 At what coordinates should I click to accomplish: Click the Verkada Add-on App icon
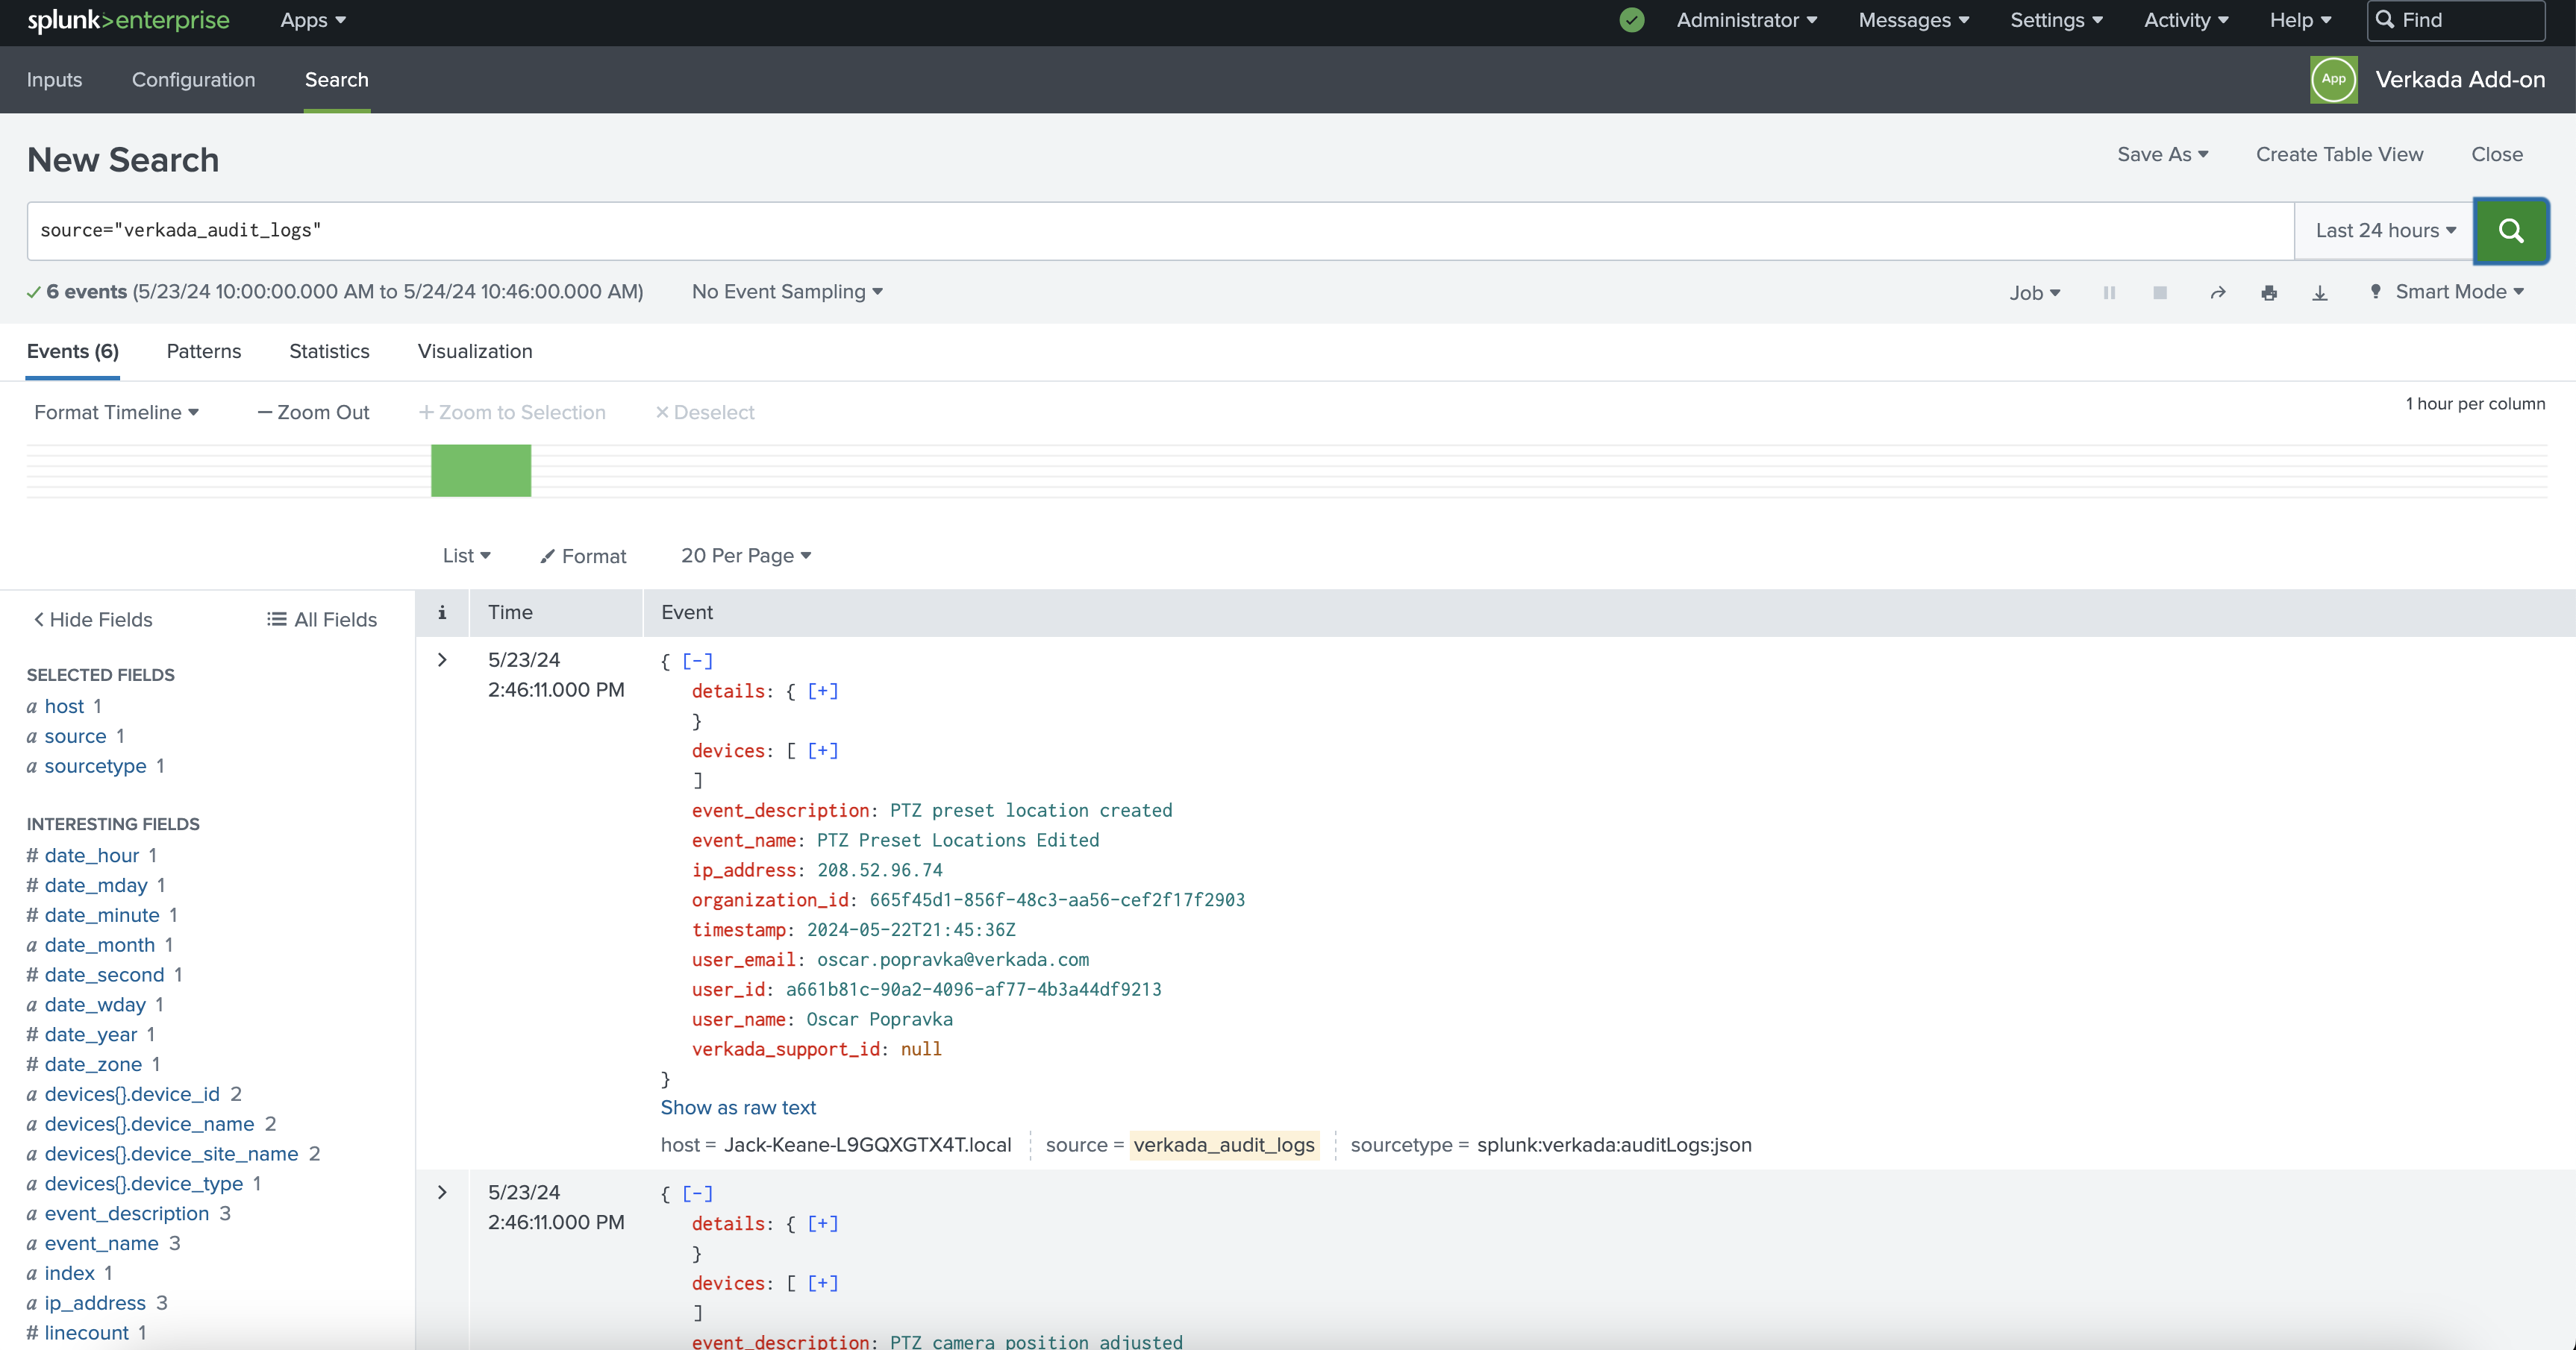pos(2334,80)
